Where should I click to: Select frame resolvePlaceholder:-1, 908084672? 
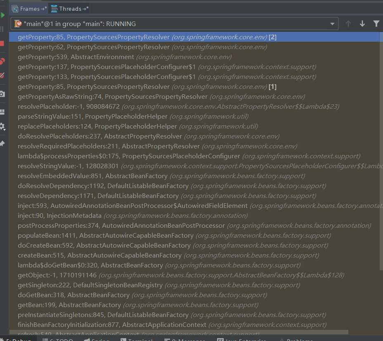[194, 106]
